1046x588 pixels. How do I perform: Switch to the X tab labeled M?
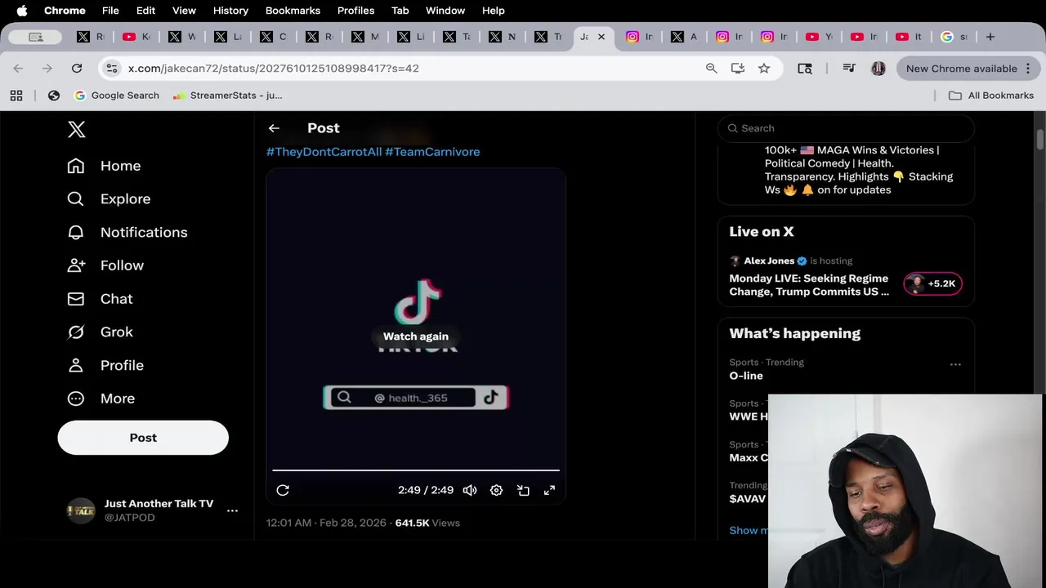tap(364, 37)
